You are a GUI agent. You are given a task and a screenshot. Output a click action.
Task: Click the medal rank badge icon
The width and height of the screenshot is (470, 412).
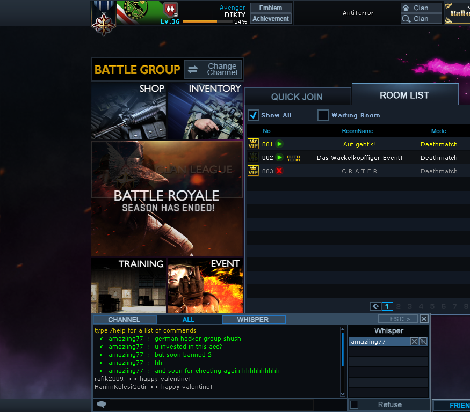click(x=104, y=19)
